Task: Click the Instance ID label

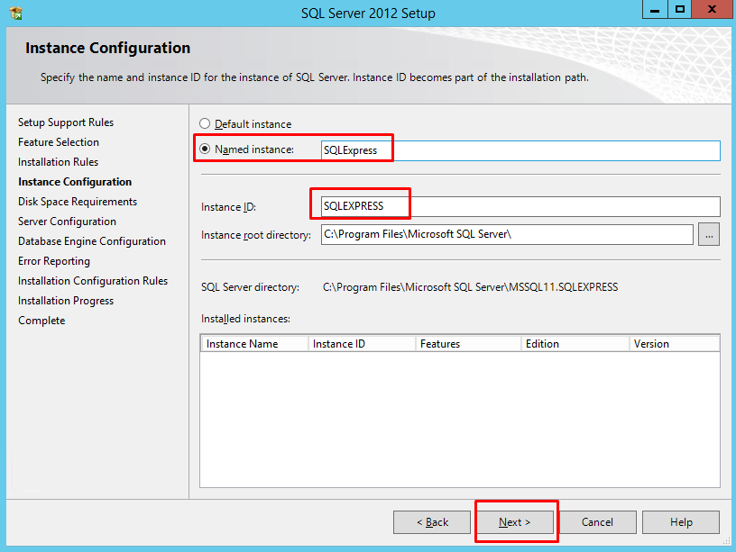Action: (228, 207)
